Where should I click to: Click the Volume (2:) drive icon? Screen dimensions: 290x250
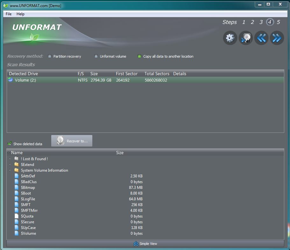click(x=11, y=80)
